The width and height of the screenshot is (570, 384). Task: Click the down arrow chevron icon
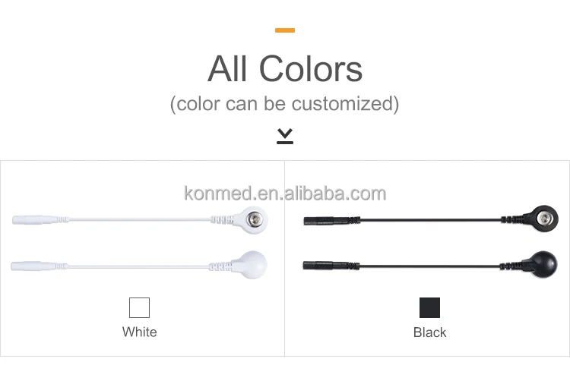click(285, 136)
